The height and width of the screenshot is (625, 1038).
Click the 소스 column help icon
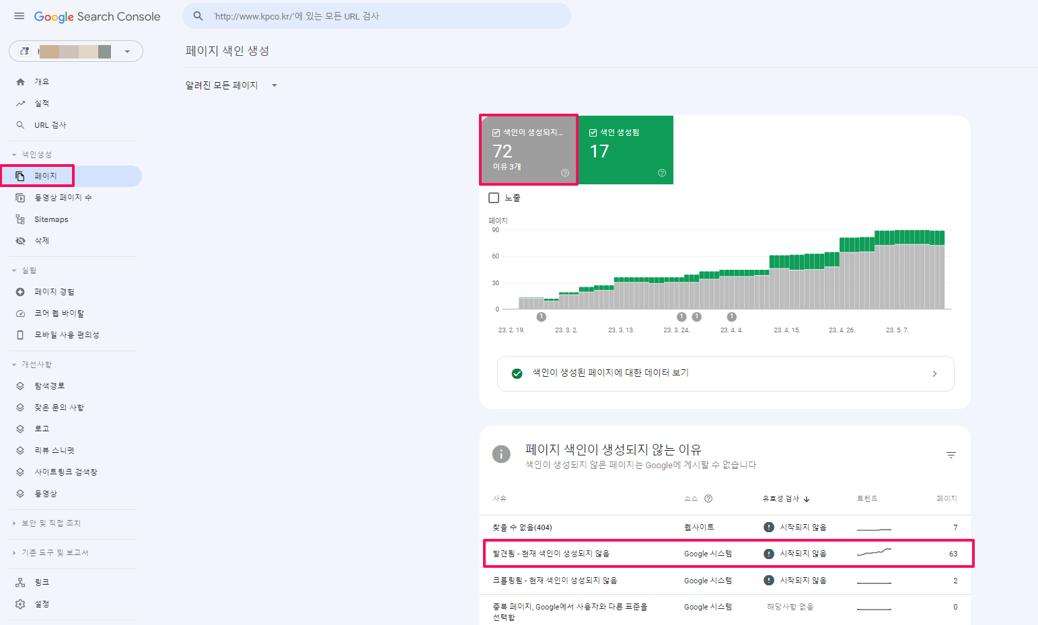coord(708,499)
